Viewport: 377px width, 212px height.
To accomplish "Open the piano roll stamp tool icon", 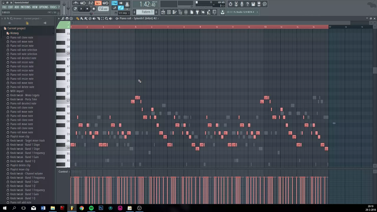I will click(x=71, y=18).
